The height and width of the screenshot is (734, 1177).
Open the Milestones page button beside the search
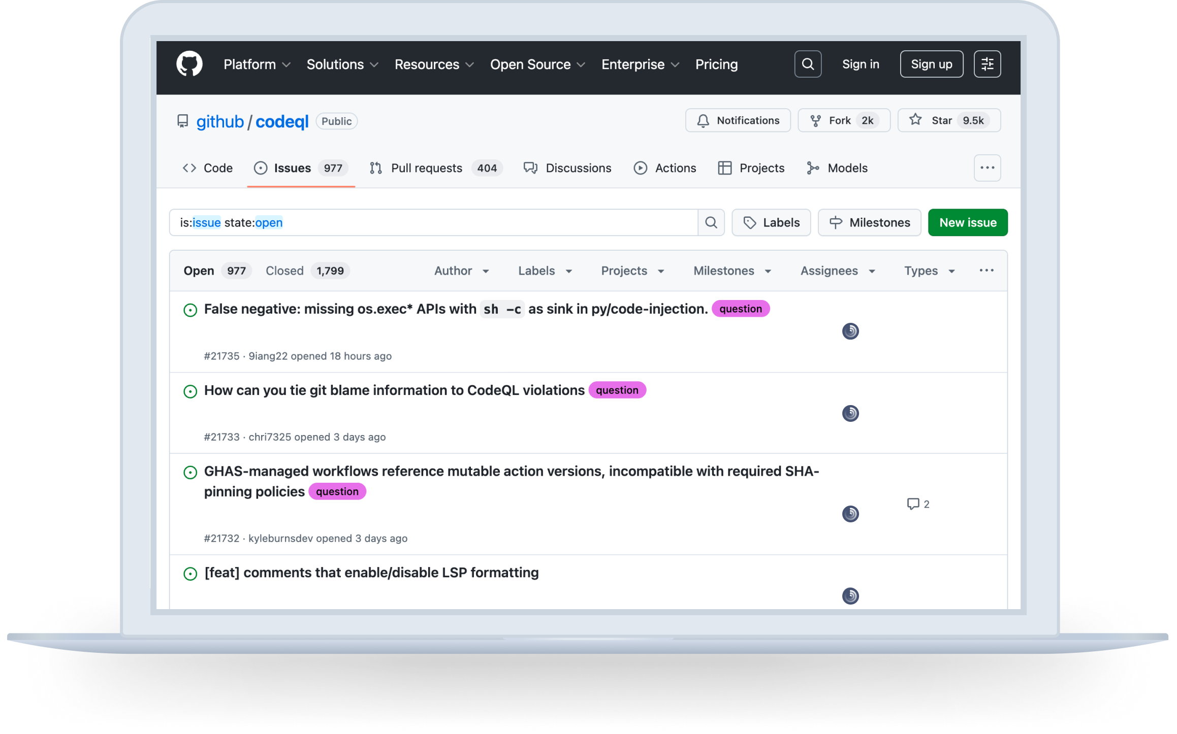click(x=869, y=222)
